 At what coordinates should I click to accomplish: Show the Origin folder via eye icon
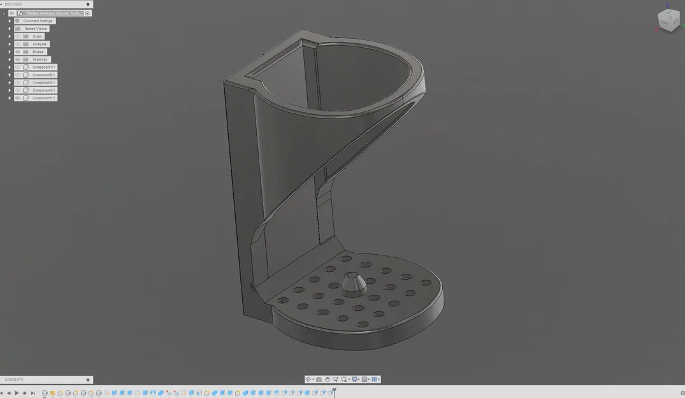coord(18,37)
